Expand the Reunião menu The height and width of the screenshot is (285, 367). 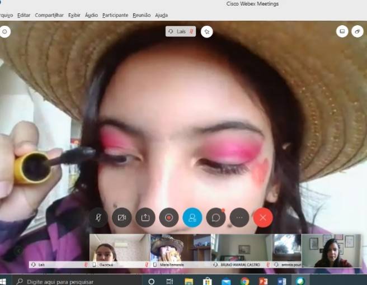142,15
